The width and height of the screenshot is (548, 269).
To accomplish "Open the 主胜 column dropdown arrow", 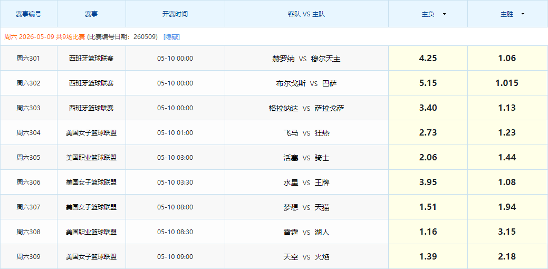I will (523, 14).
